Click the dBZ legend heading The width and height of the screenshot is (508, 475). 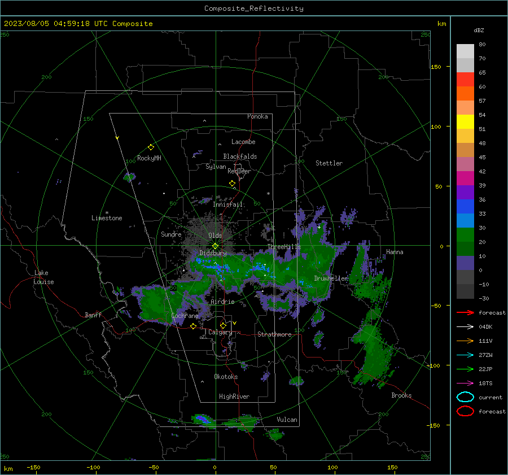(x=479, y=30)
